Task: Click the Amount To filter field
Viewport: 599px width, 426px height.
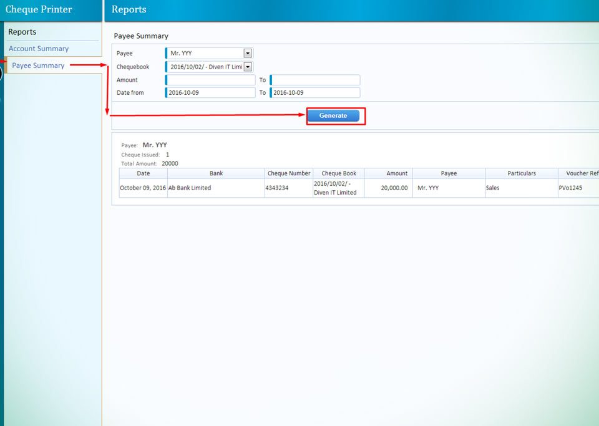Action: 314,80
